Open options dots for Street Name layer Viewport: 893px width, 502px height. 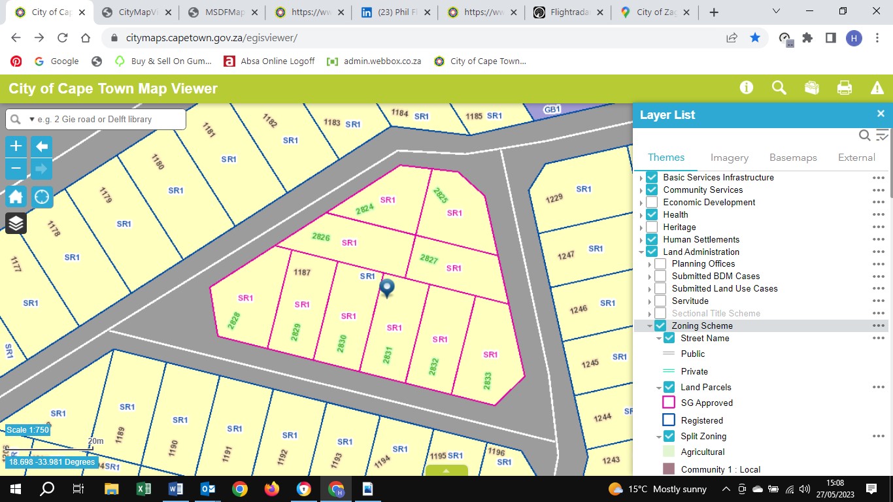pos(878,338)
